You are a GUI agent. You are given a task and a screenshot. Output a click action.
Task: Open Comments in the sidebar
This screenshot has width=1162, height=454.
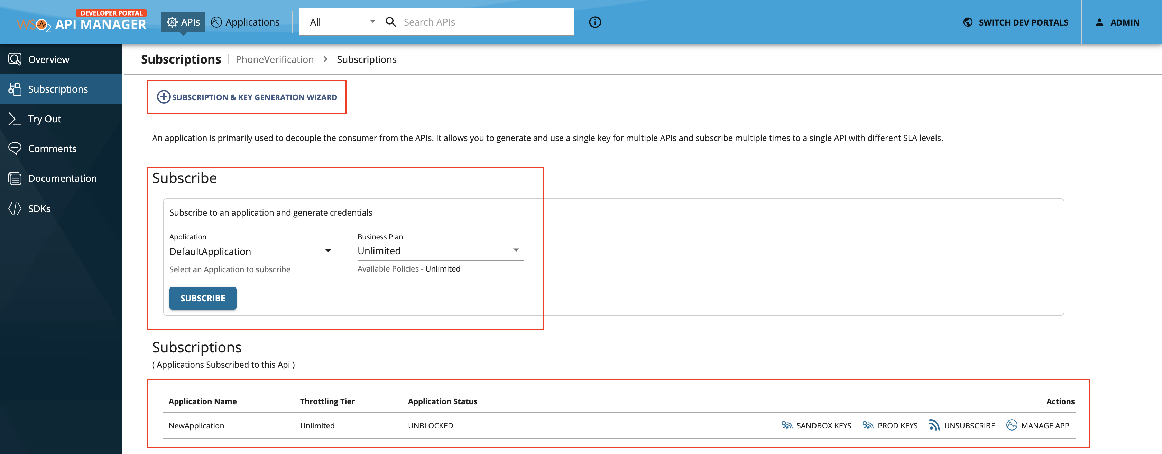tap(61, 148)
